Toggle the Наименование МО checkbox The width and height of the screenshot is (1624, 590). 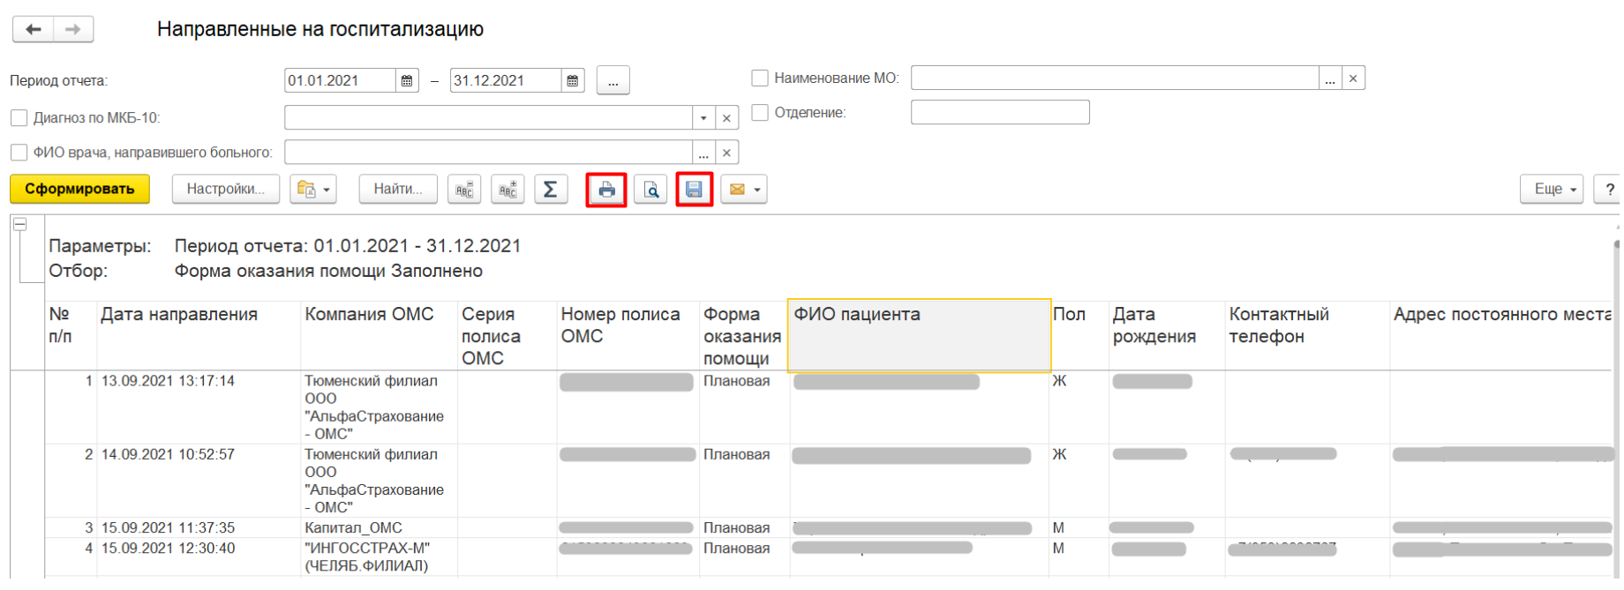point(760,78)
